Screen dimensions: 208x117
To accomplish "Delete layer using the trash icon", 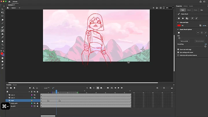I will pos(14,88).
